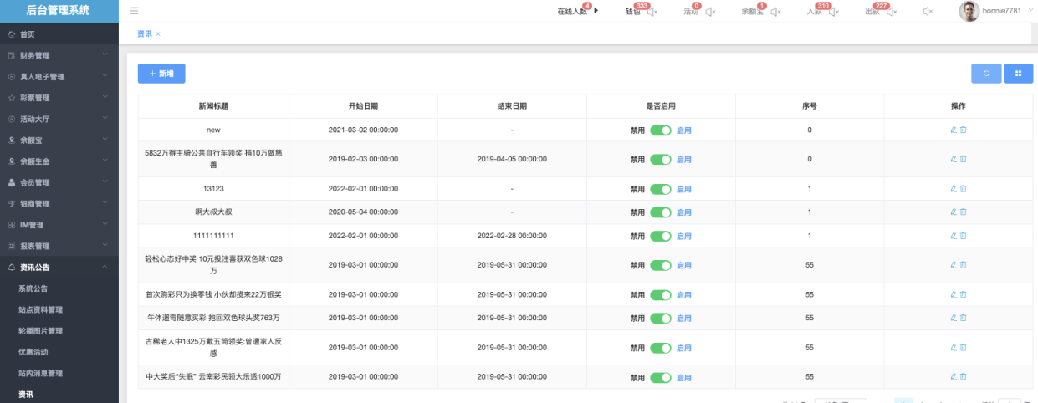Toggle the enable switch for '13123' row
Image resolution: width=1038 pixels, height=403 pixels.
(661, 189)
